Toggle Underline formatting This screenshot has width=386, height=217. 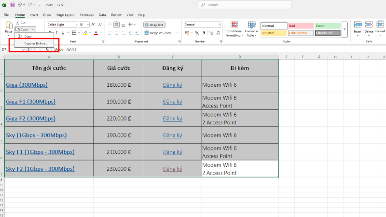tap(62, 33)
